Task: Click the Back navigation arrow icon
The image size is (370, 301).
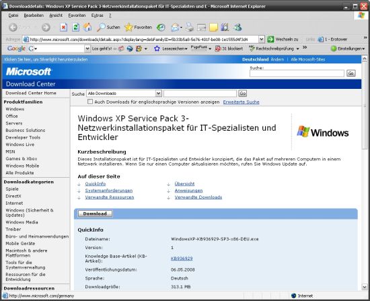Action: [13, 28]
